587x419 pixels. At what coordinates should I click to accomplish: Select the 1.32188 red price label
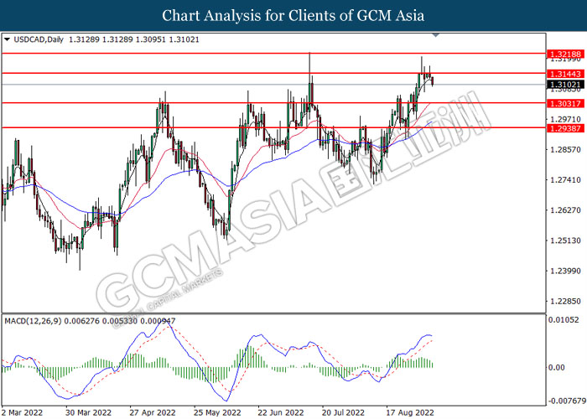[x=566, y=54]
